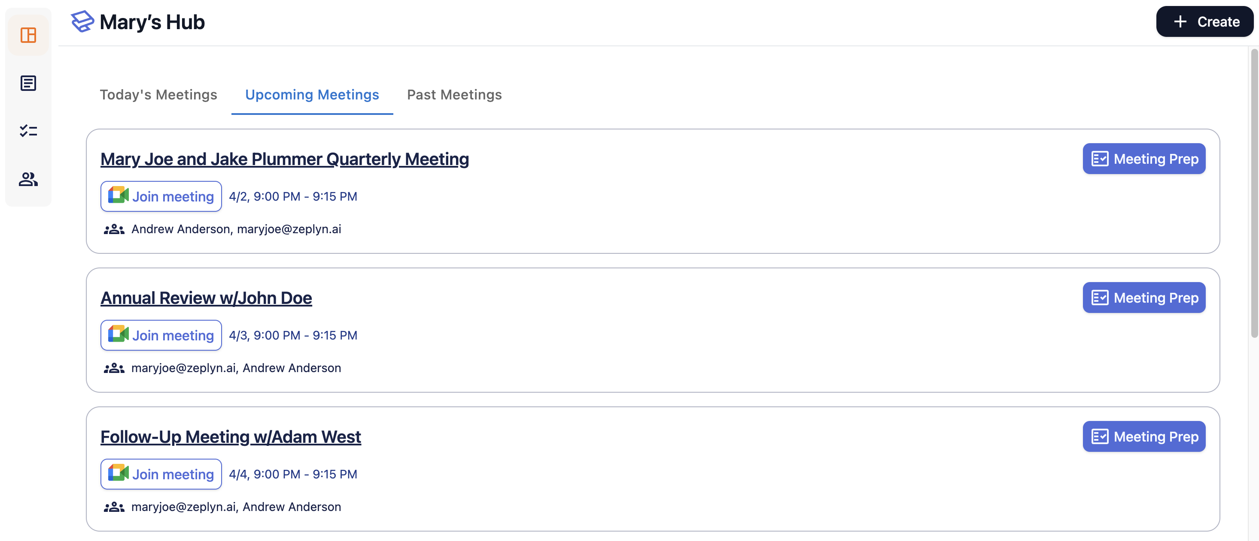This screenshot has height=541, width=1259.
Task: Open the tasks checklist icon in sidebar
Action: point(28,131)
